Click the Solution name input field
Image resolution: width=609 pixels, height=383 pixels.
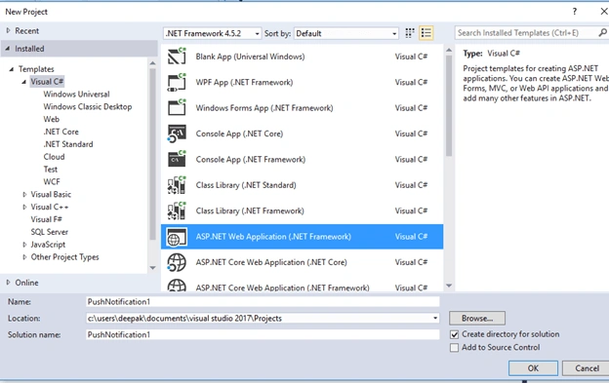pyautogui.click(x=263, y=334)
